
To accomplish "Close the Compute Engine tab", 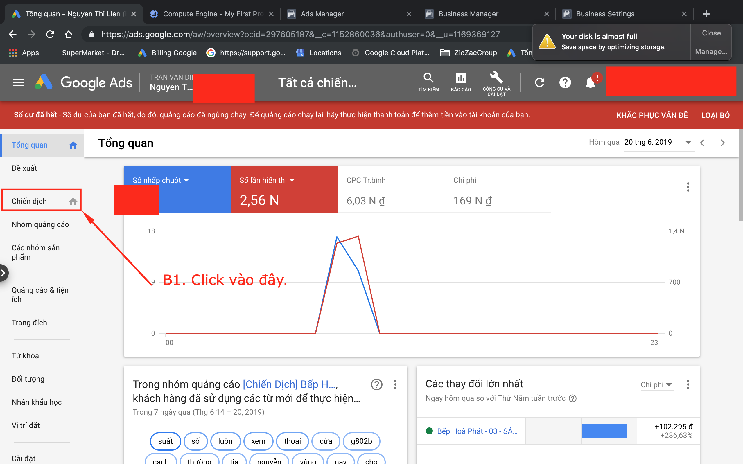I will [271, 14].
